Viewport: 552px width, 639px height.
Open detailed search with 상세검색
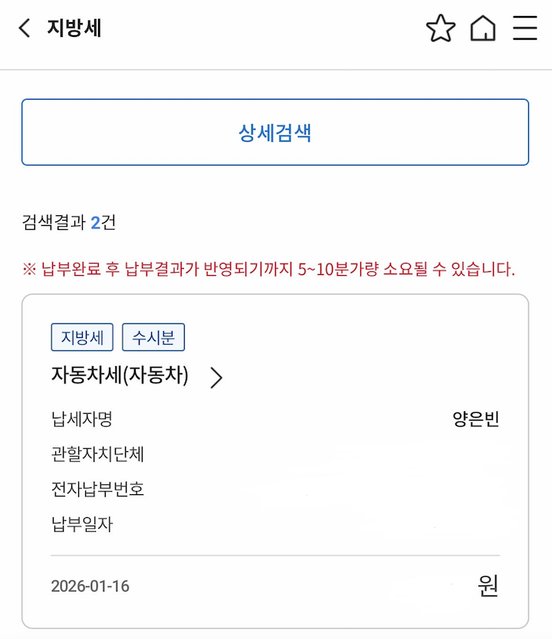point(276,131)
